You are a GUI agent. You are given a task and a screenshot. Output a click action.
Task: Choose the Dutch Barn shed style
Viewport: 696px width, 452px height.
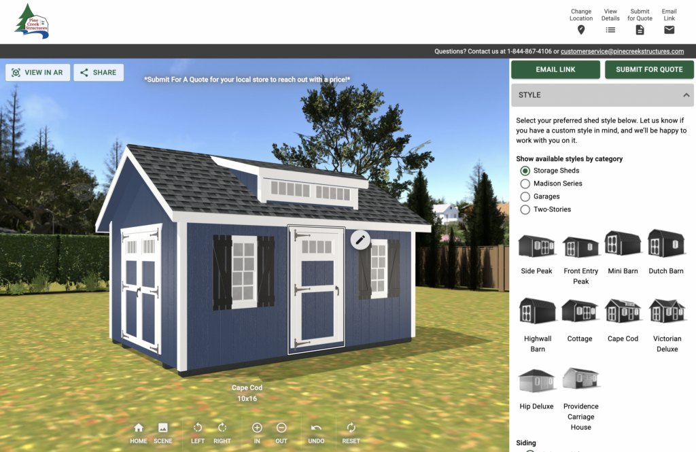click(x=666, y=245)
